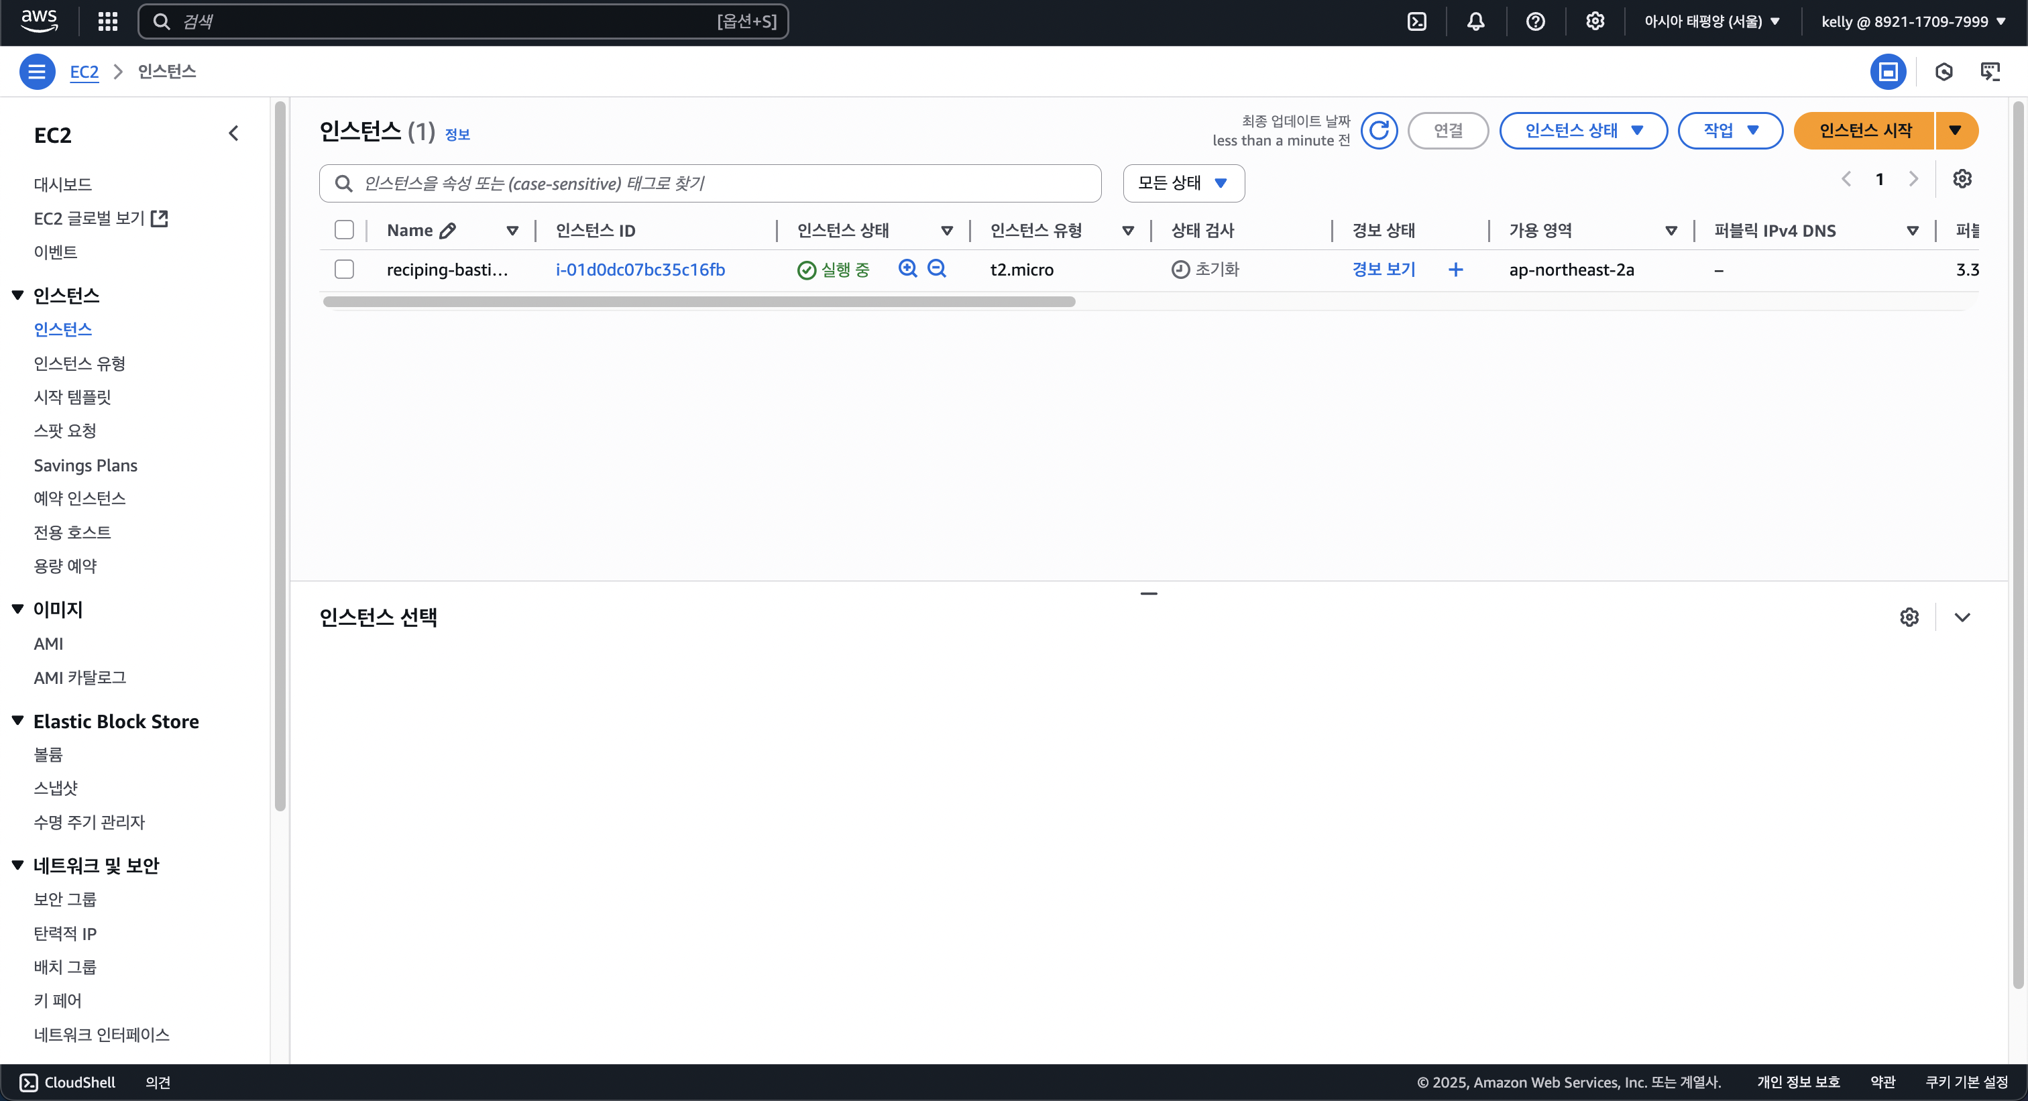Expand the 인스턴스 상태 dropdown button
Viewport: 2028px width, 1101px height.
tap(1583, 131)
